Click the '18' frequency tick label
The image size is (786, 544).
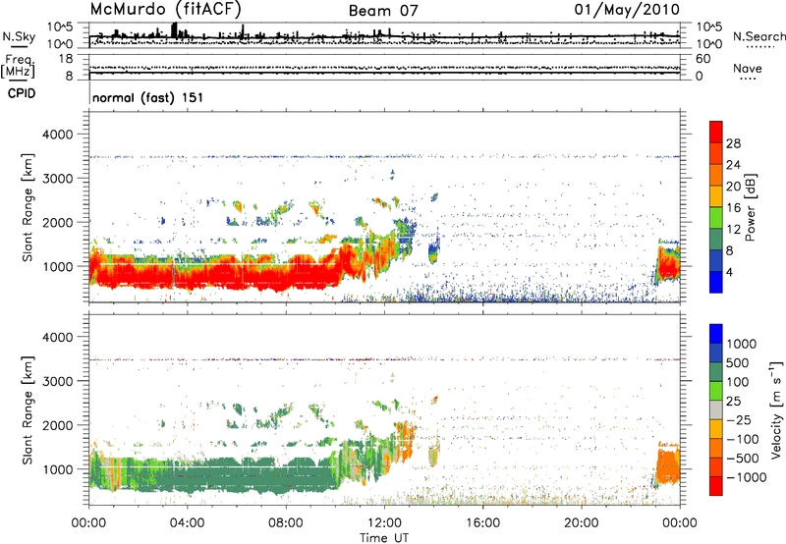coord(66,59)
